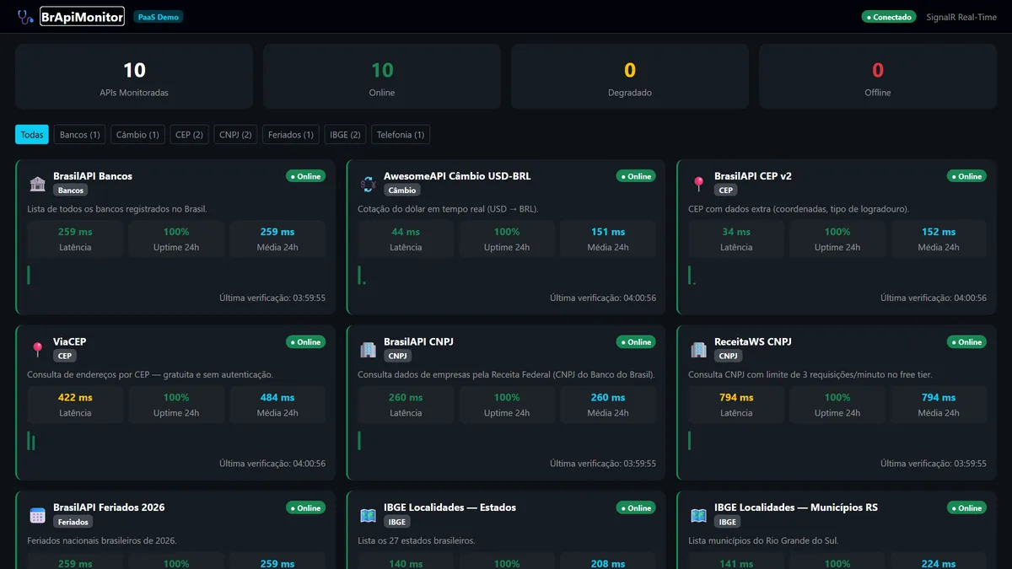Click the IBGE tag under Municípios RS
The height and width of the screenshot is (569, 1012).
[728, 523]
